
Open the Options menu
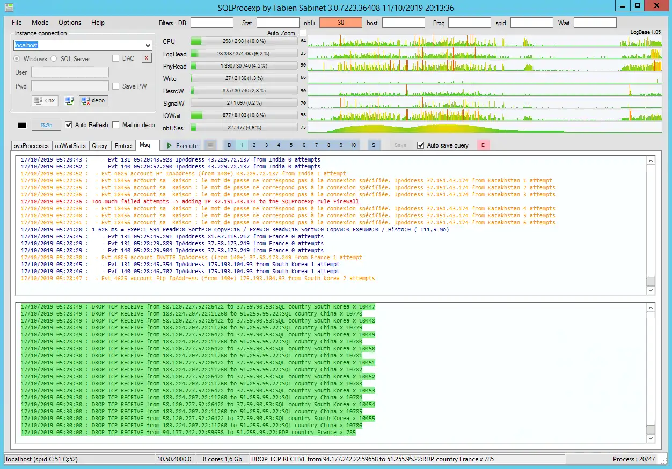[x=70, y=23]
